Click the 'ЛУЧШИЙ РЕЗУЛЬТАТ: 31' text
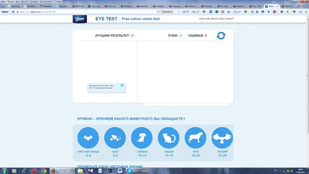The width and height of the screenshot is (309, 174). pos(114,36)
